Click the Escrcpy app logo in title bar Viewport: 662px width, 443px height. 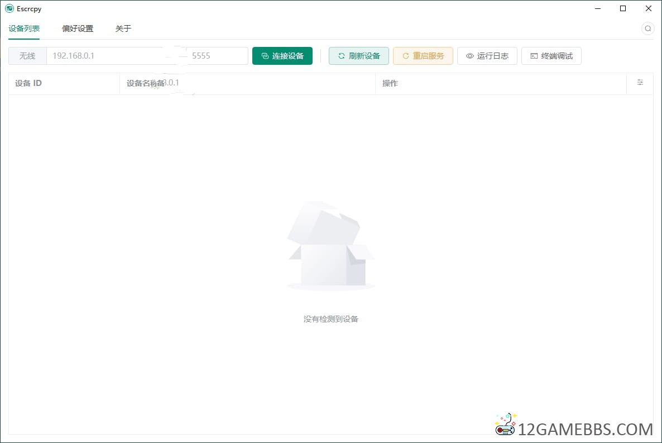9,8
